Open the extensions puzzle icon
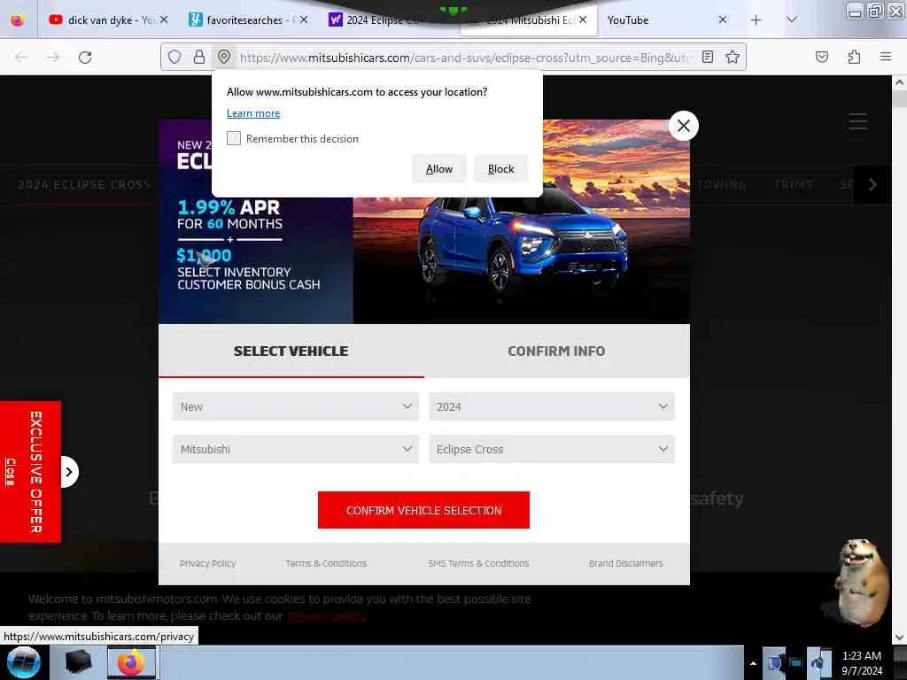The height and width of the screenshot is (680, 907). point(854,57)
